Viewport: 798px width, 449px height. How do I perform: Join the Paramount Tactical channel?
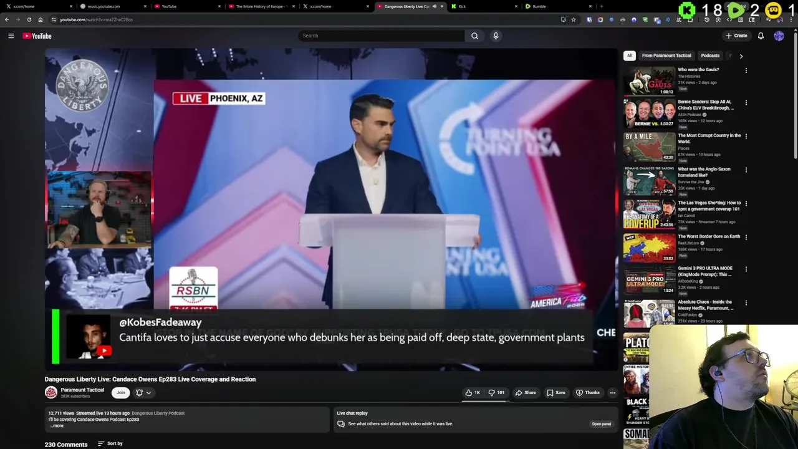click(x=121, y=393)
